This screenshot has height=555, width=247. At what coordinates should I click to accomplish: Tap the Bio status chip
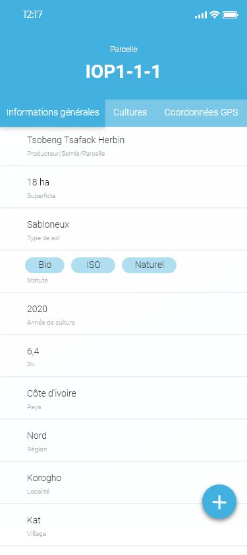45,265
